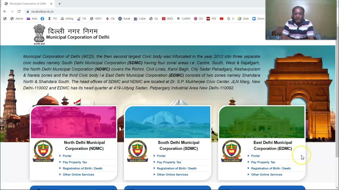Open NDMC Other Online Services
The width and height of the screenshot is (339, 190).
[x=78, y=175]
